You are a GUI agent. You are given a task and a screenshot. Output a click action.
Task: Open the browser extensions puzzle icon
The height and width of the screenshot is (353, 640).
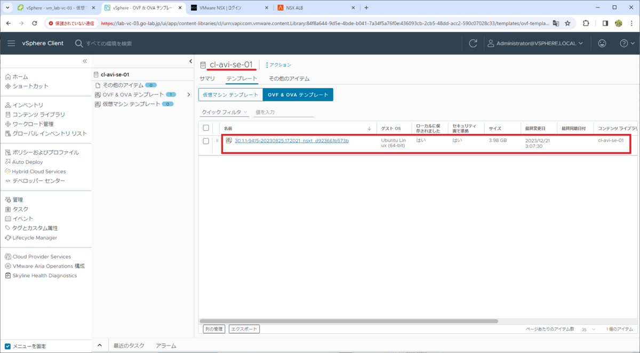click(586, 23)
